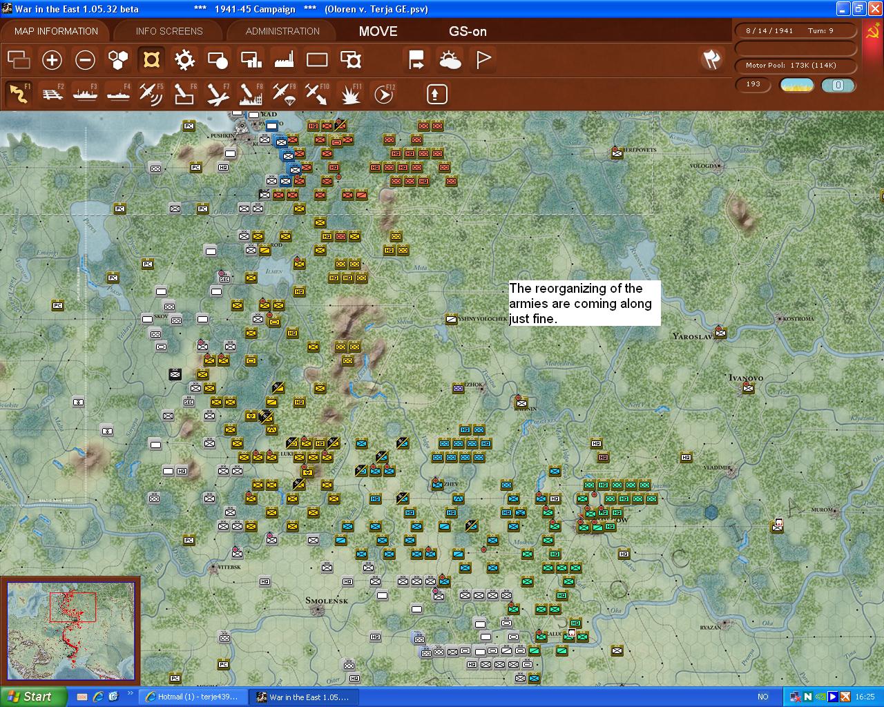Click the end turn arrow (F12)

(384, 94)
